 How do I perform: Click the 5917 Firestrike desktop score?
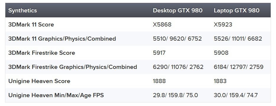[159, 53]
